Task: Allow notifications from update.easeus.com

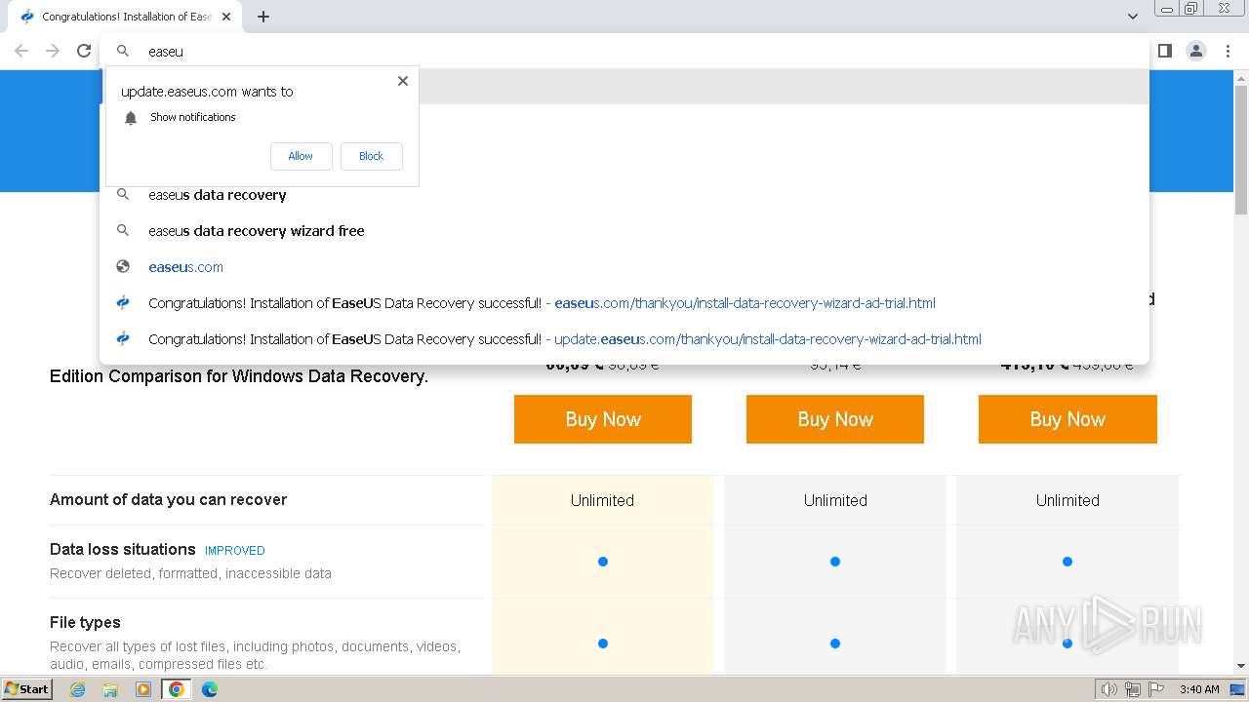Action: click(x=301, y=156)
